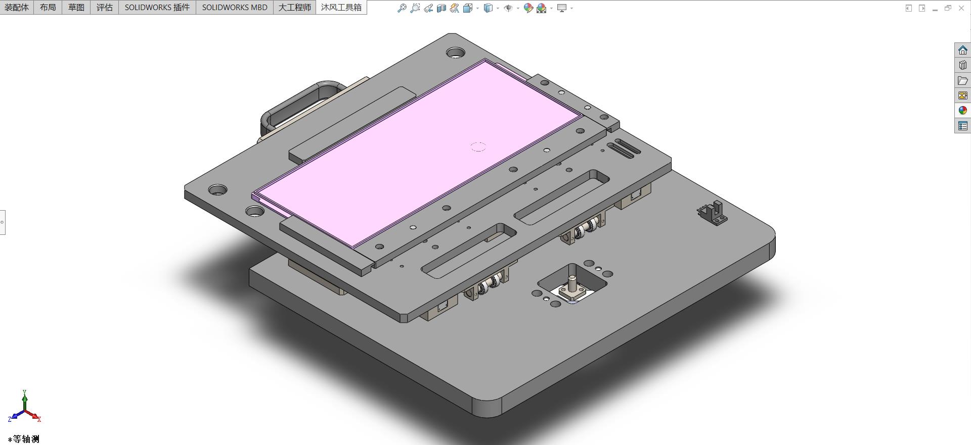Activate the Section View tool
971x445 pixels.
[x=442, y=8]
